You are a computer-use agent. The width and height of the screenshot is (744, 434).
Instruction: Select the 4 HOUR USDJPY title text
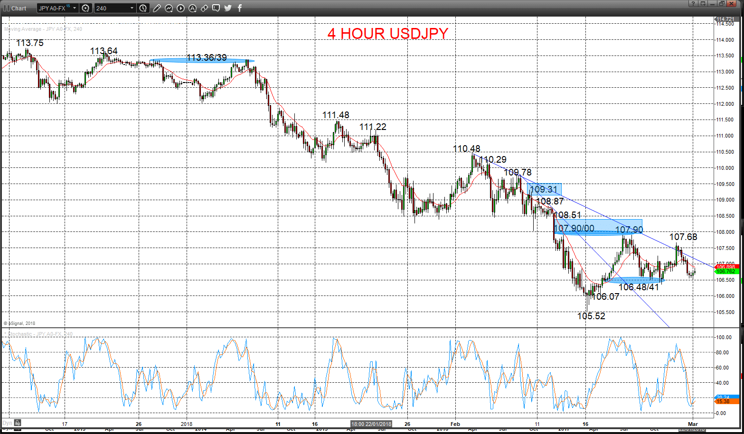[x=388, y=34]
